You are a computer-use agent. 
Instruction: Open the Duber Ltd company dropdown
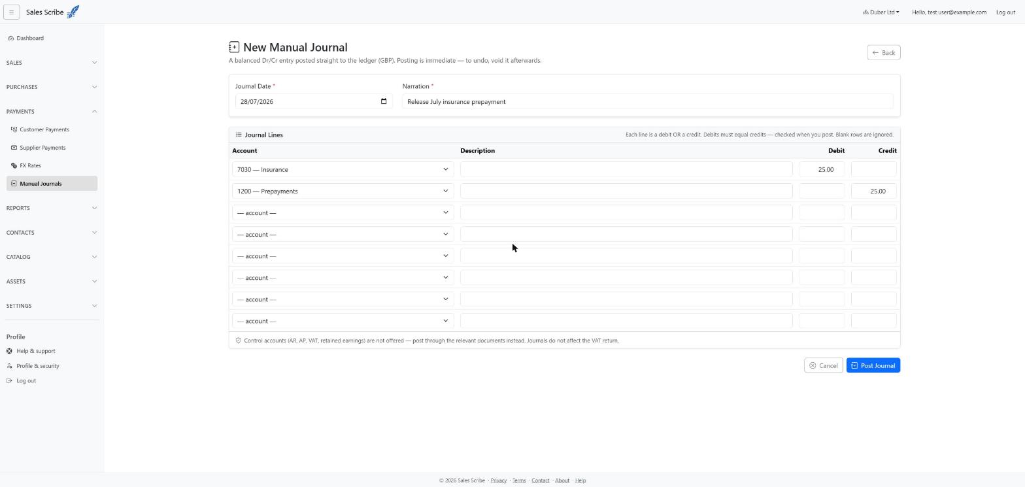pyautogui.click(x=881, y=12)
